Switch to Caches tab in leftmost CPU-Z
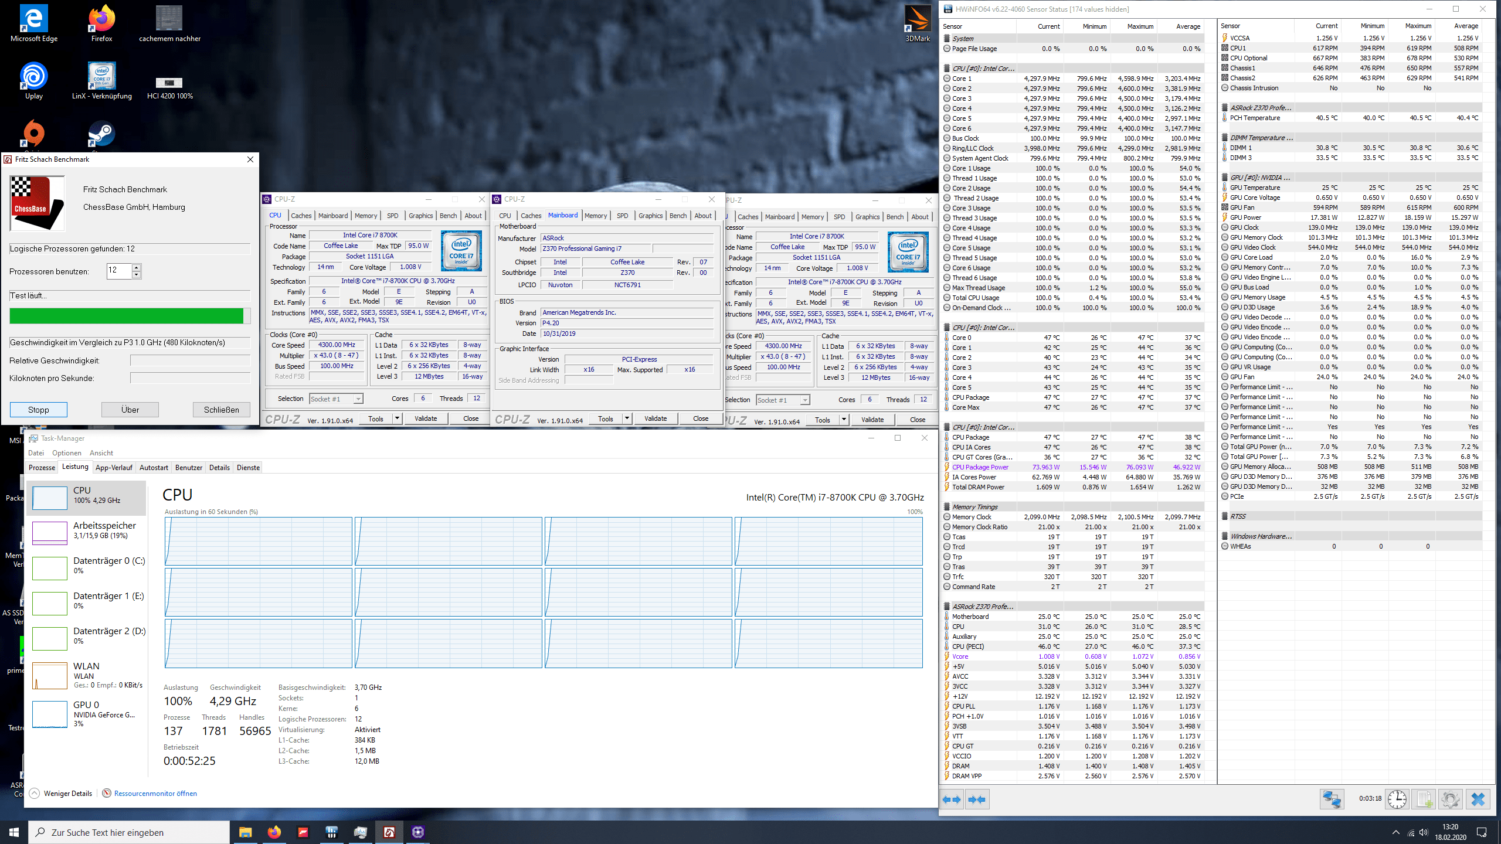Viewport: 1501px width, 844px height. (x=301, y=216)
